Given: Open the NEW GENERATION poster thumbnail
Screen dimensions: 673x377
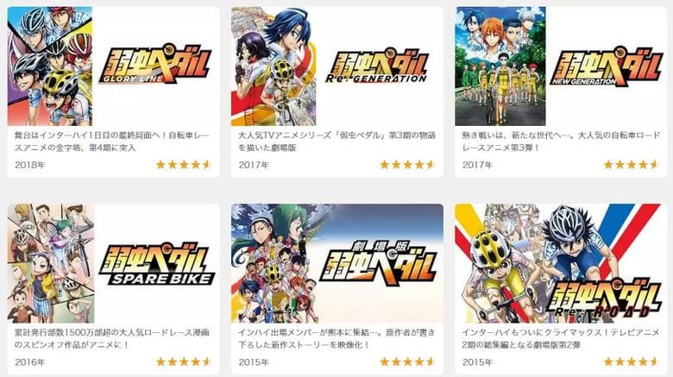Looking at the screenshot, I should [x=500, y=66].
